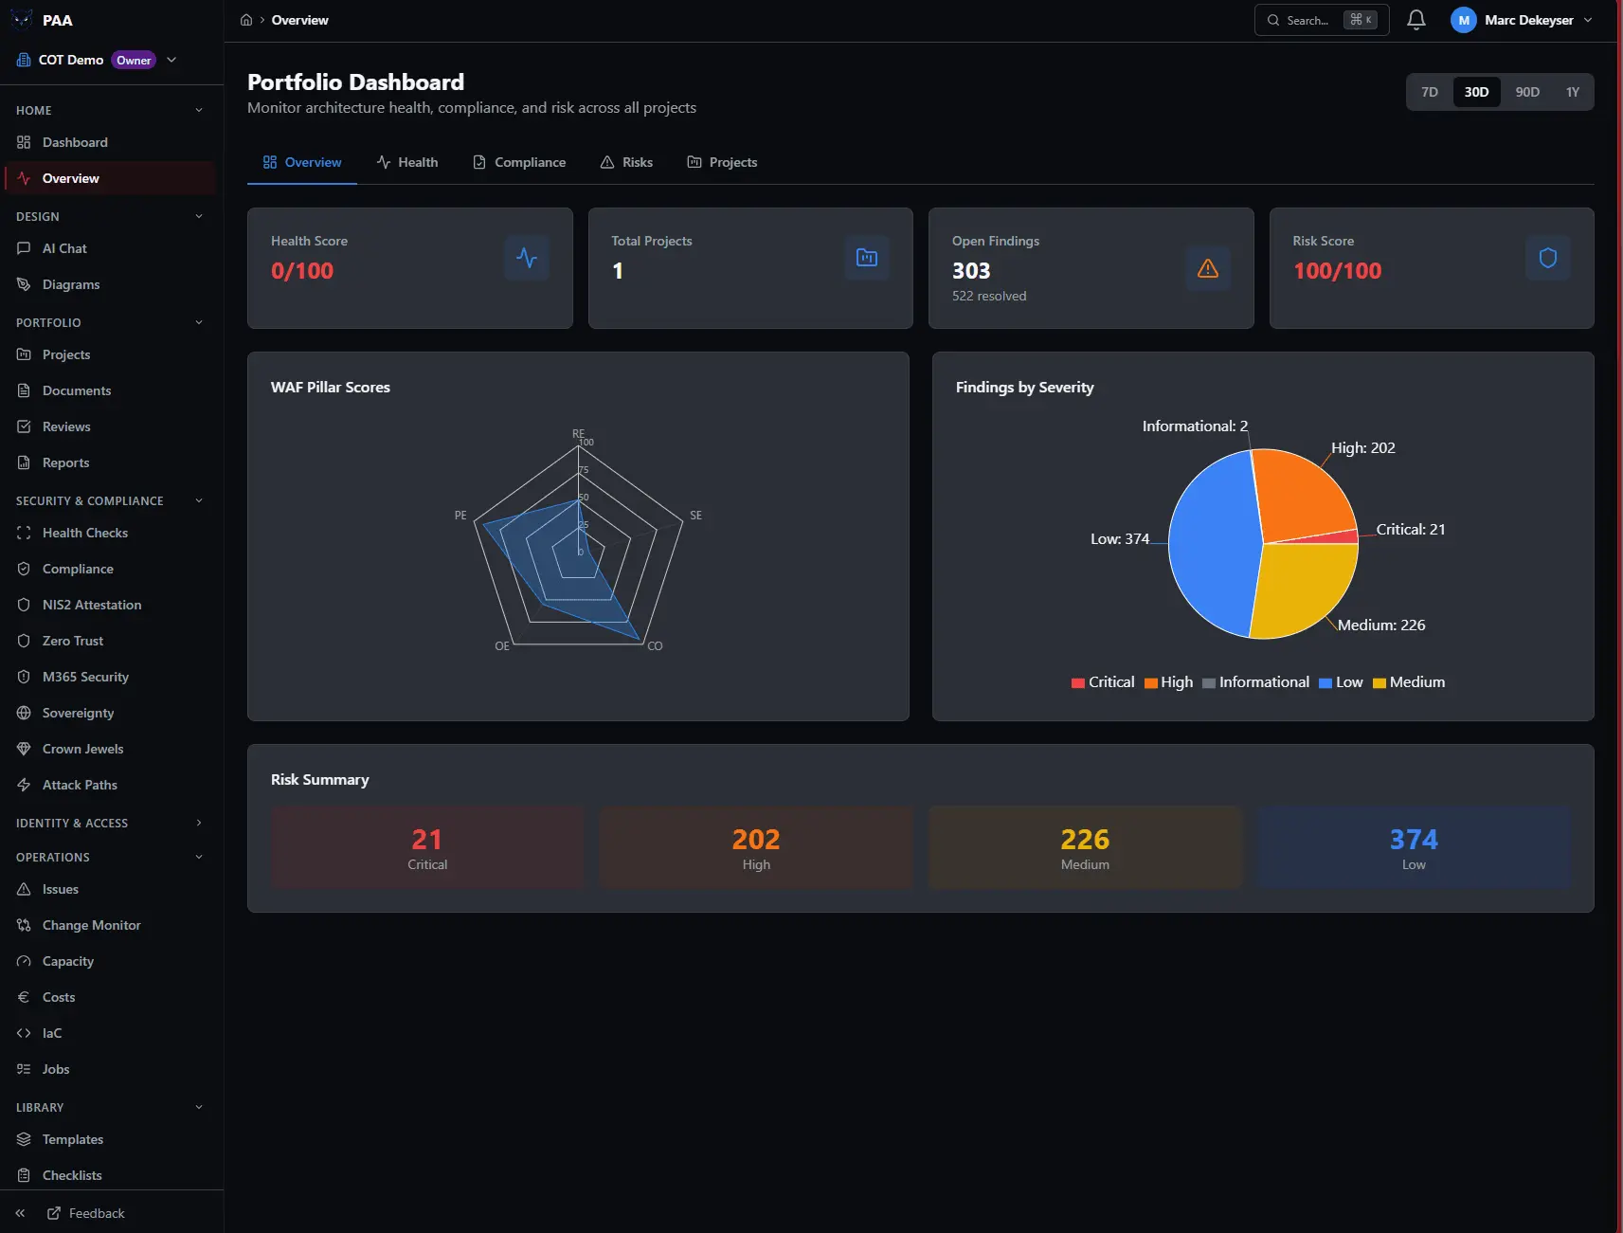Open Reports via its icon

coord(24,462)
